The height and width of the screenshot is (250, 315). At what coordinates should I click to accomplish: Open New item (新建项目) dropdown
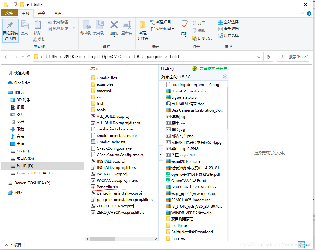point(162,22)
